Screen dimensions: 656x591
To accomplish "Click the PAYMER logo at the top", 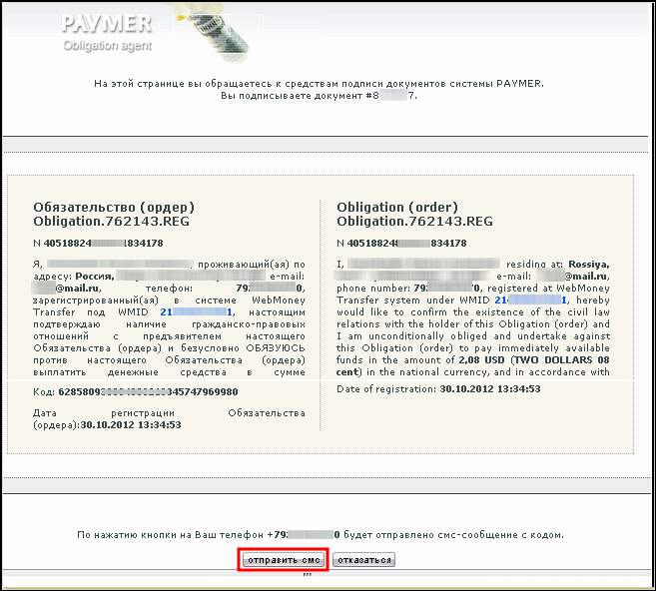I will [106, 24].
